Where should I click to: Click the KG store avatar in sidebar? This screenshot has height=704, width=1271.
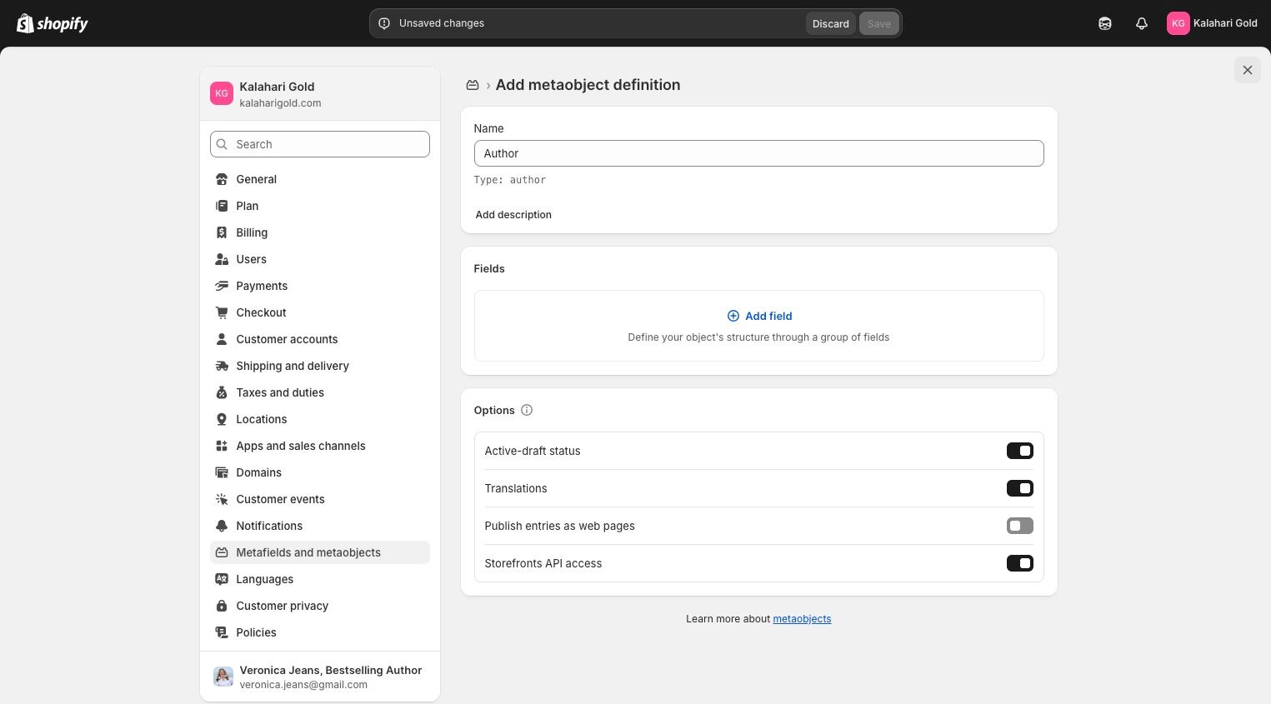coord(222,93)
